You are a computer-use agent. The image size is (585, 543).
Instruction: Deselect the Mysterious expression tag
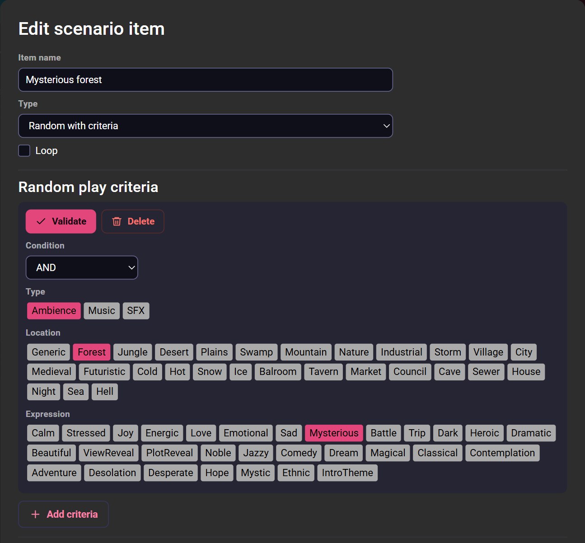point(334,433)
